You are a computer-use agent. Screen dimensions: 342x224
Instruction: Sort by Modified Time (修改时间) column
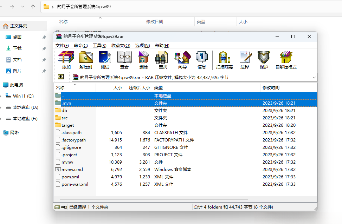(x=289, y=87)
